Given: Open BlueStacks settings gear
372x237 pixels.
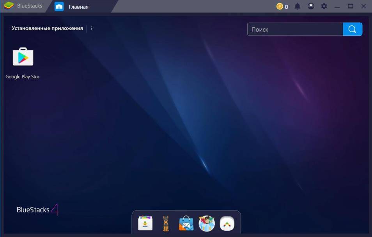Looking at the screenshot, I should point(324,6).
